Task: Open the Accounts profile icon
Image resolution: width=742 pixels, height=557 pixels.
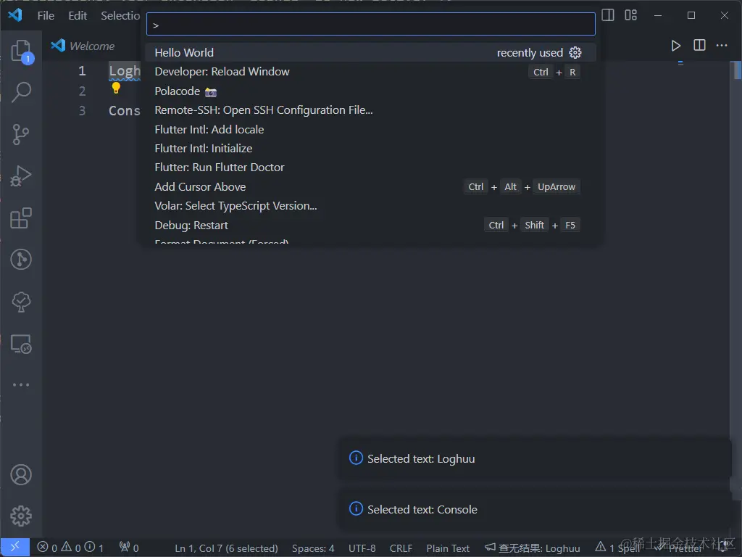Action: (21, 474)
